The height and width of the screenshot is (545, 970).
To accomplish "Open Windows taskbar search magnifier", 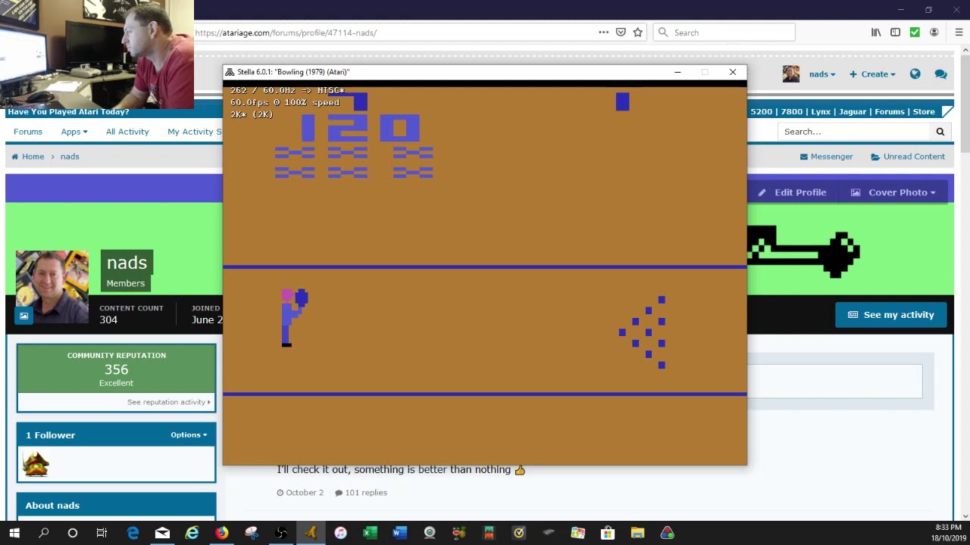I will point(43,533).
